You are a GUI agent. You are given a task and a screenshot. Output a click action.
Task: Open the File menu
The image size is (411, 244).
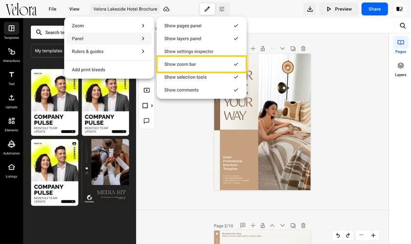53,9
